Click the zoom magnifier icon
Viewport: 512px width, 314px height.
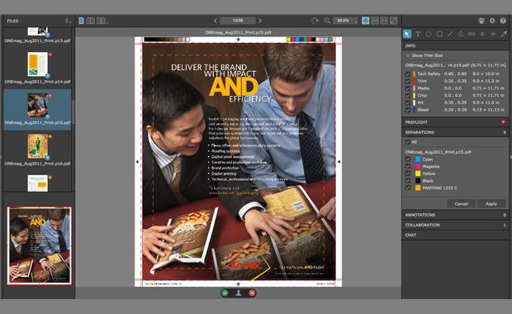pos(326,21)
